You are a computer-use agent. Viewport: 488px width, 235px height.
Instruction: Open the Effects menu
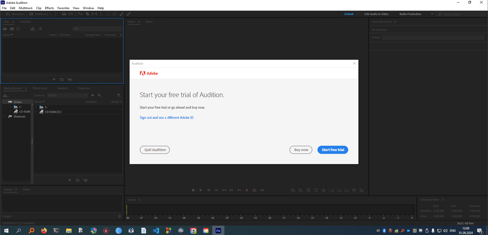click(50, 8)
